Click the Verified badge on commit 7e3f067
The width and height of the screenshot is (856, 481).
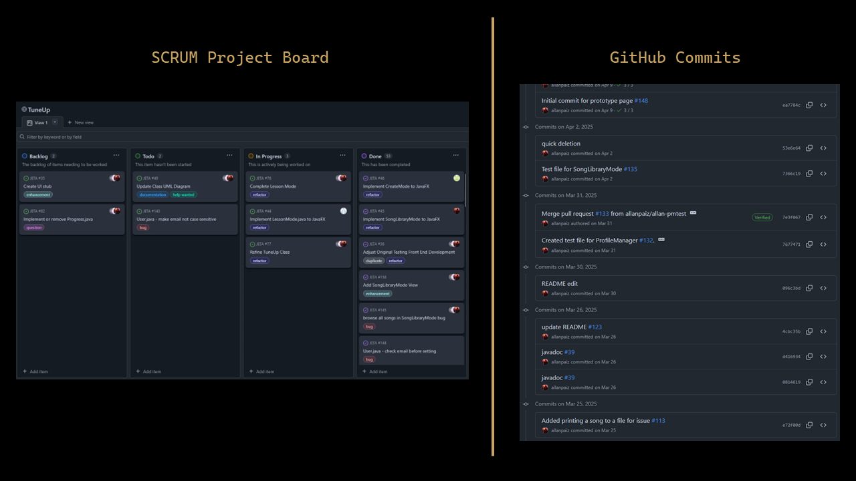[x=762, y=217]
